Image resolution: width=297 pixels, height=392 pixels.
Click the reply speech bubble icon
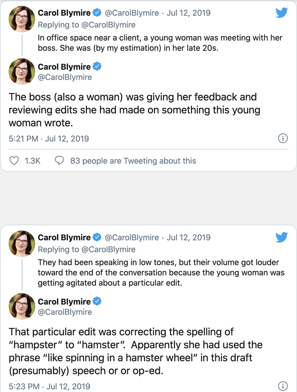pos(59,161)
